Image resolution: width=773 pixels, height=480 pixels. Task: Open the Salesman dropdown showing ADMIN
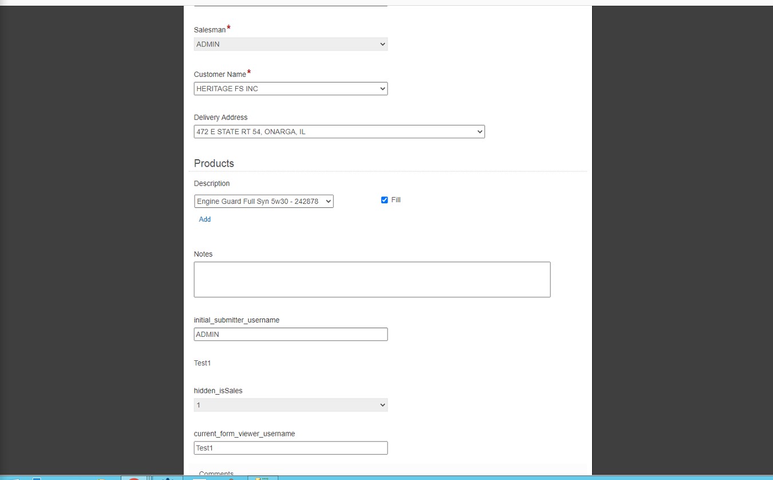coord(290,44)
